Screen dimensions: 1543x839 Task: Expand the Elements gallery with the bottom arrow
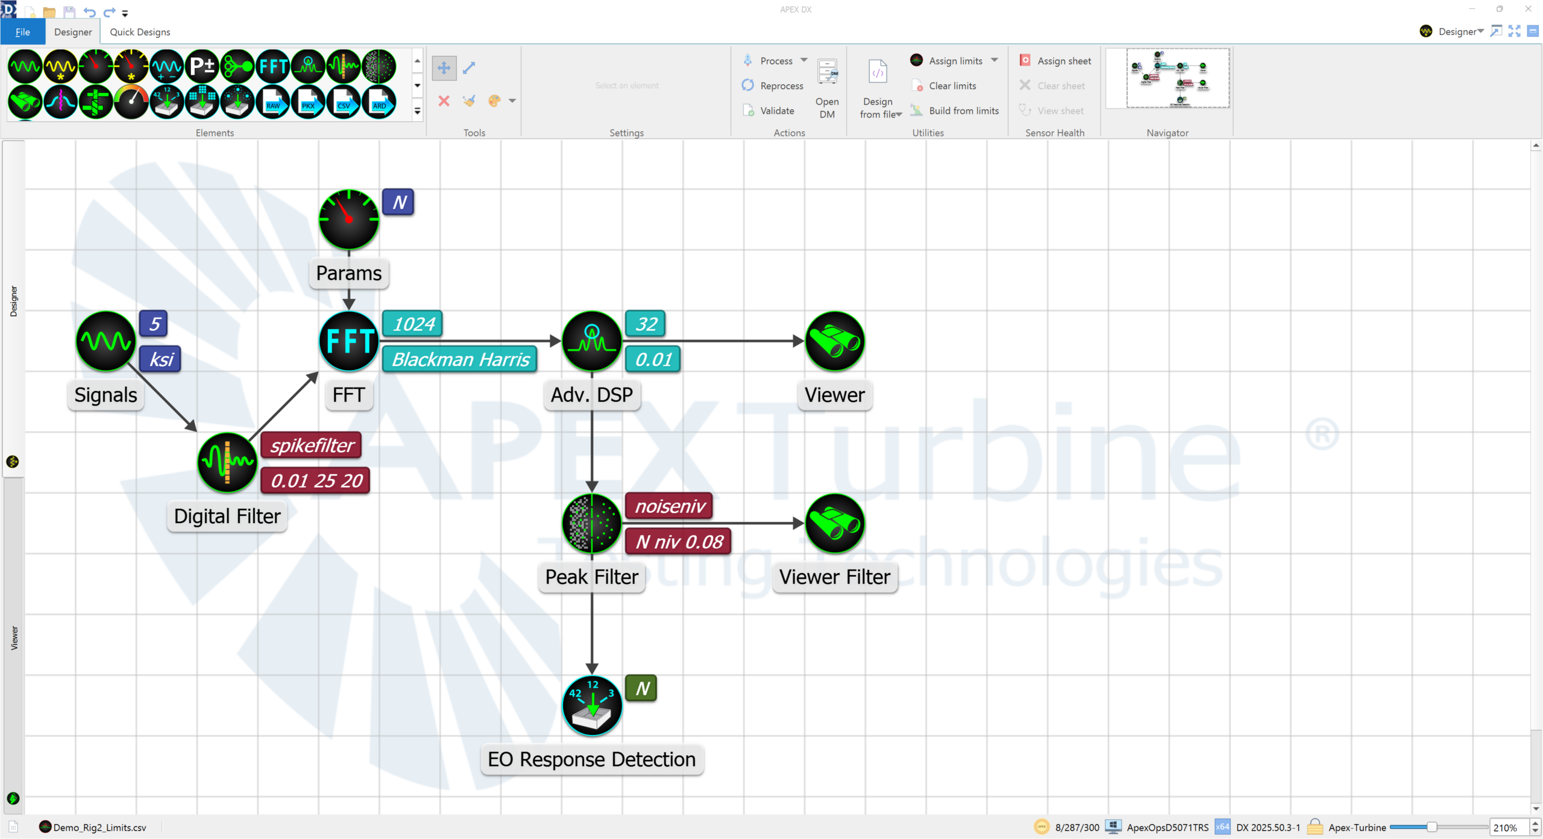[x=417, y=111]
